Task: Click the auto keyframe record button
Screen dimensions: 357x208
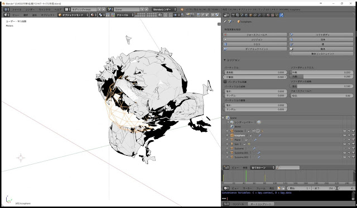Action: coord(279,188)
